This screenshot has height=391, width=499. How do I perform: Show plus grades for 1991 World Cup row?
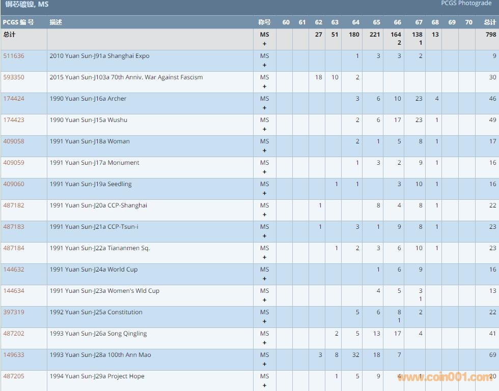[x=264, y=279]
